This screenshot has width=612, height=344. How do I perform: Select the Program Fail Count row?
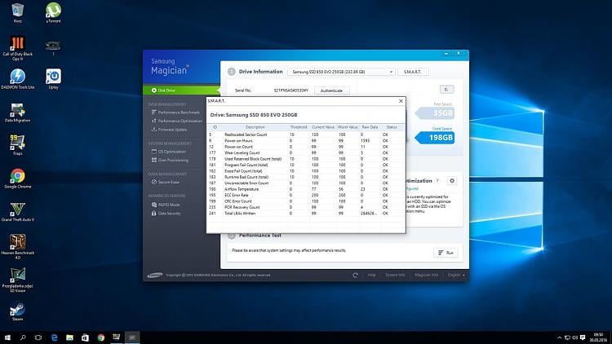[x=306, y=165]
